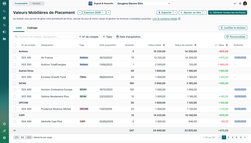Switch to the Cadrage tab
Viewport: 251px width, 143px height.
(x=32, y=28)
